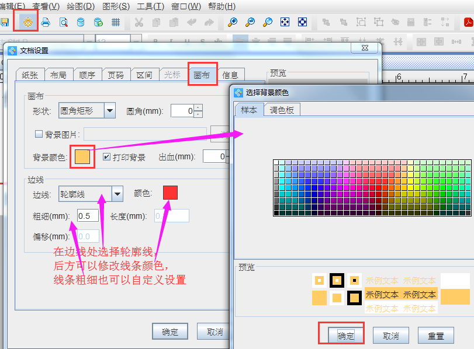Open print preview magnifier icon

click(x=63, y=22)
